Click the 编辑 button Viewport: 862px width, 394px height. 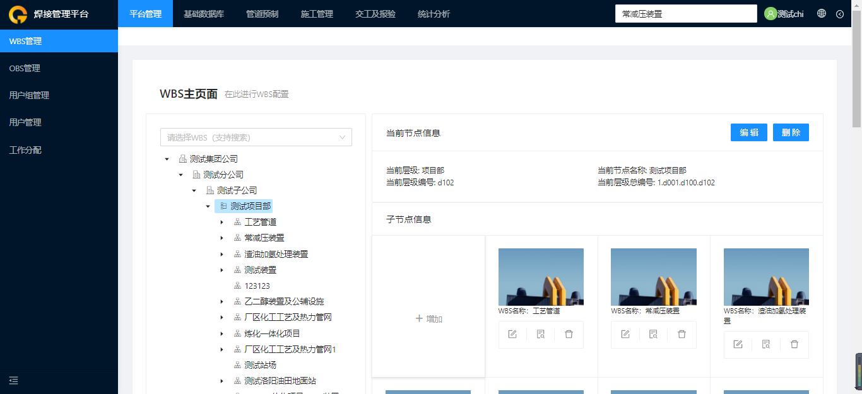pyautogui.click(x=749, y=132)
